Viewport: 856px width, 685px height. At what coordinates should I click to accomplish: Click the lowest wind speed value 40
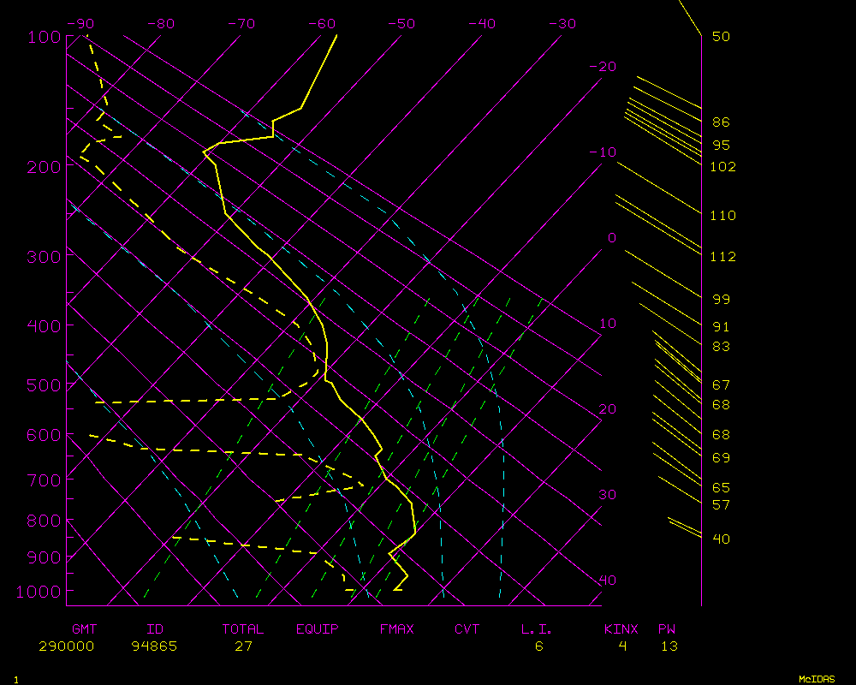coord(721,539)
